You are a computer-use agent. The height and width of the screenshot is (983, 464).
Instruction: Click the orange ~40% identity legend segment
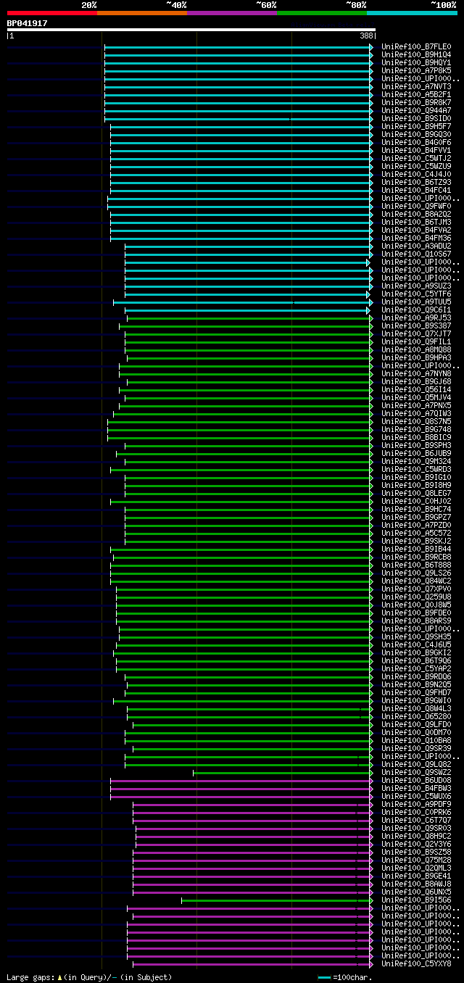(x=142, y=12)
